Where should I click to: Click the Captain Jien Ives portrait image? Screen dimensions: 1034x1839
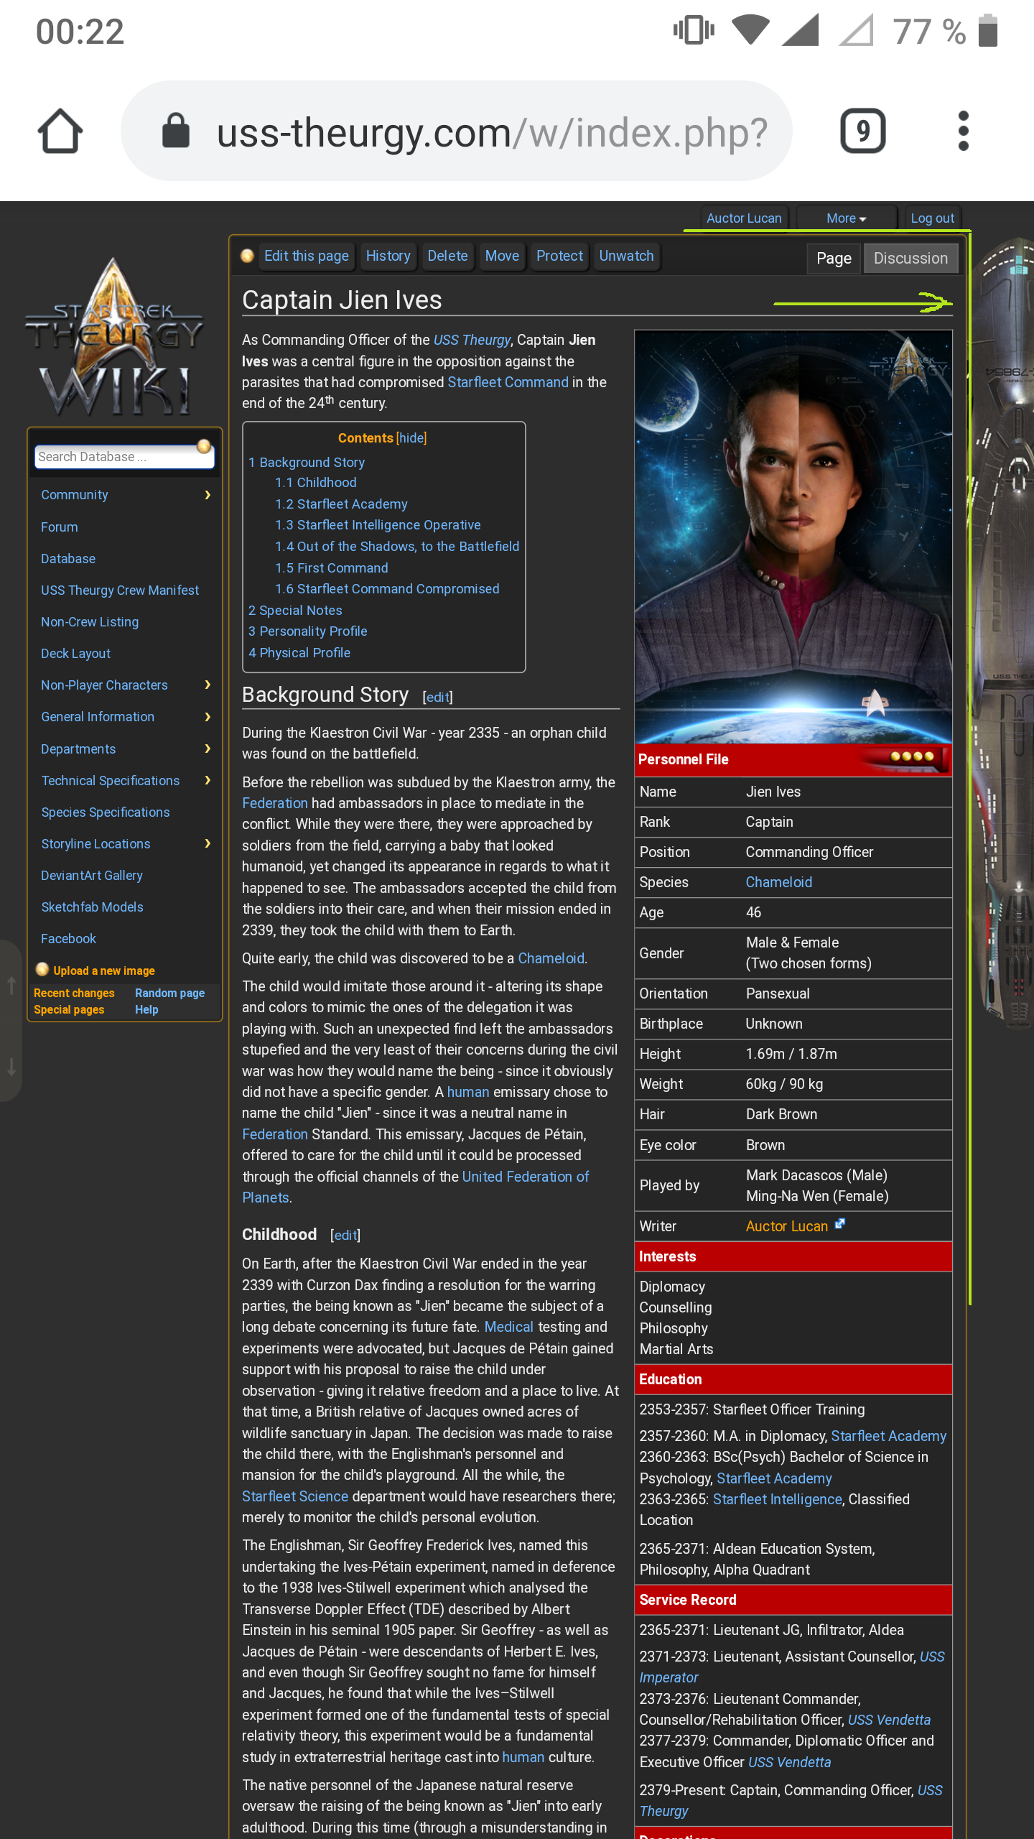tap(793, 537)
